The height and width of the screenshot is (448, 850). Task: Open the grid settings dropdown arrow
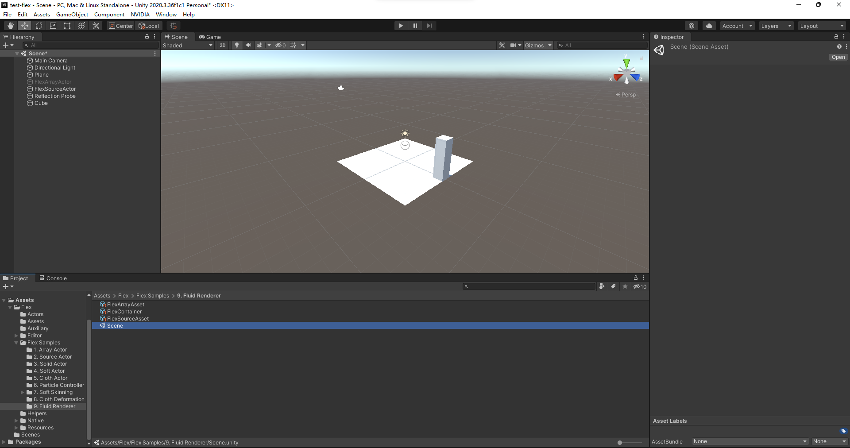pos(303,45)
